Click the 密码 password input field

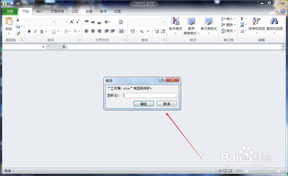pos(150,95)
